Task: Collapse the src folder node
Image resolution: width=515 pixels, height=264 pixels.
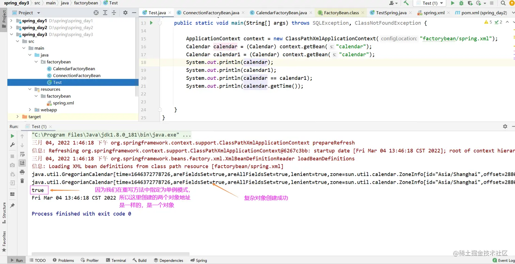Action: coord(18,41)
